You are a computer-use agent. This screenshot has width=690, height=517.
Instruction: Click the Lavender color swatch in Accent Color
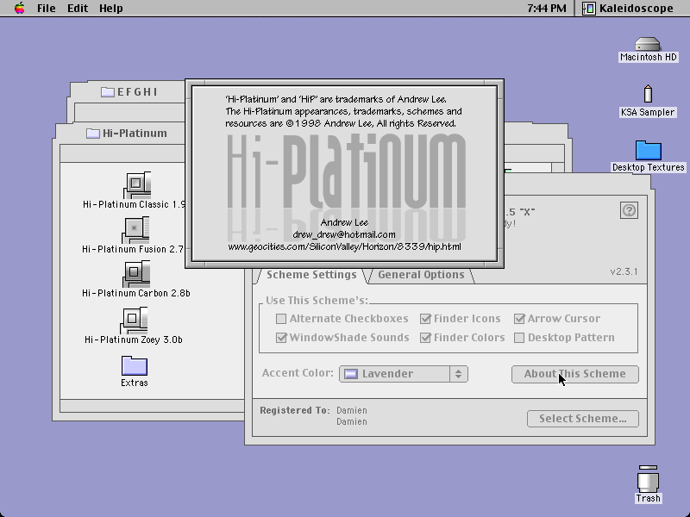coord(351,374)
